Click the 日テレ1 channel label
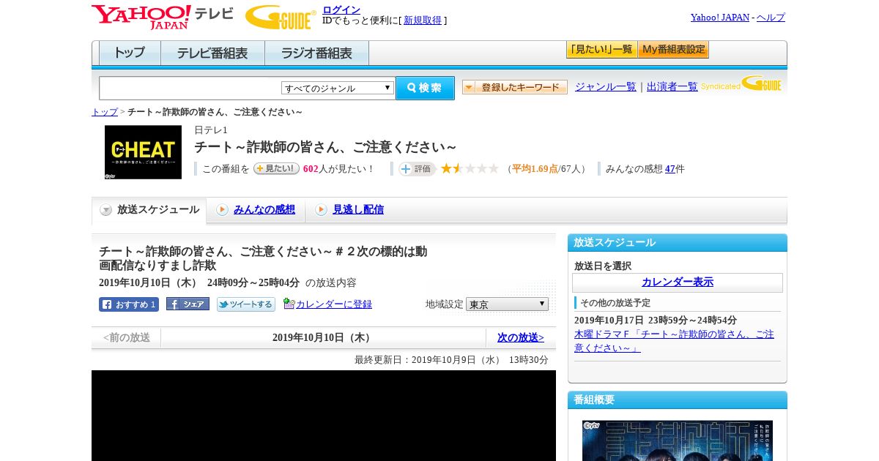Viewport: 879px width, 461px height. click(x=211, y=130)
